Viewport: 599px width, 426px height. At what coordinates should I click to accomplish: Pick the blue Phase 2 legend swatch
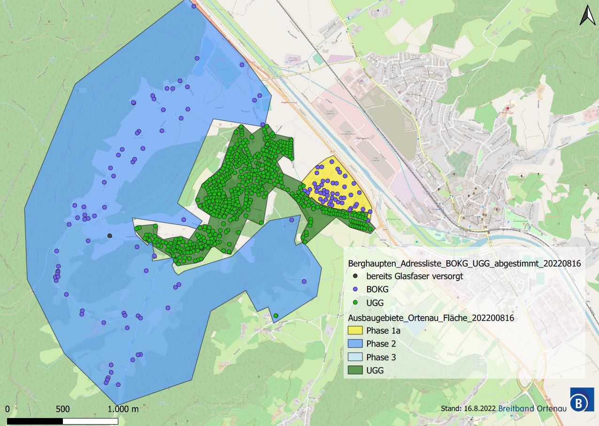(355, 343)
